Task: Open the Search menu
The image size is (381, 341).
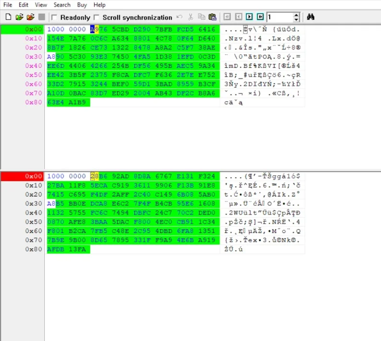Action: click(x=62, y=5)
